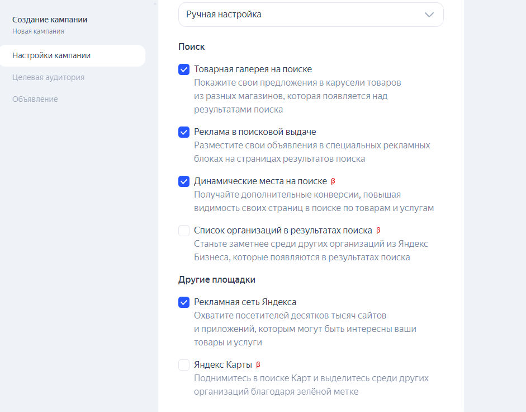Click beta icon next to Динамические места
The height and width of the screenshot is (412, 526).
pyautogui.click(x=333, y=181)
